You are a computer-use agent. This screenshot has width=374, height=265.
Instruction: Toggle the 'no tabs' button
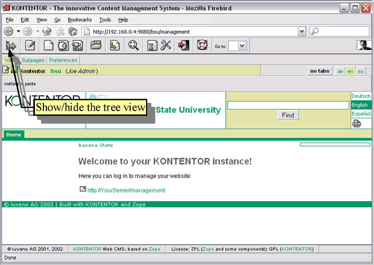[319, 71]
